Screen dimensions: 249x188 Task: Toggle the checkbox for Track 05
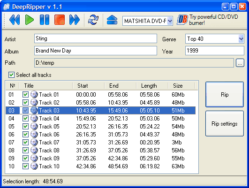[25, 127]
